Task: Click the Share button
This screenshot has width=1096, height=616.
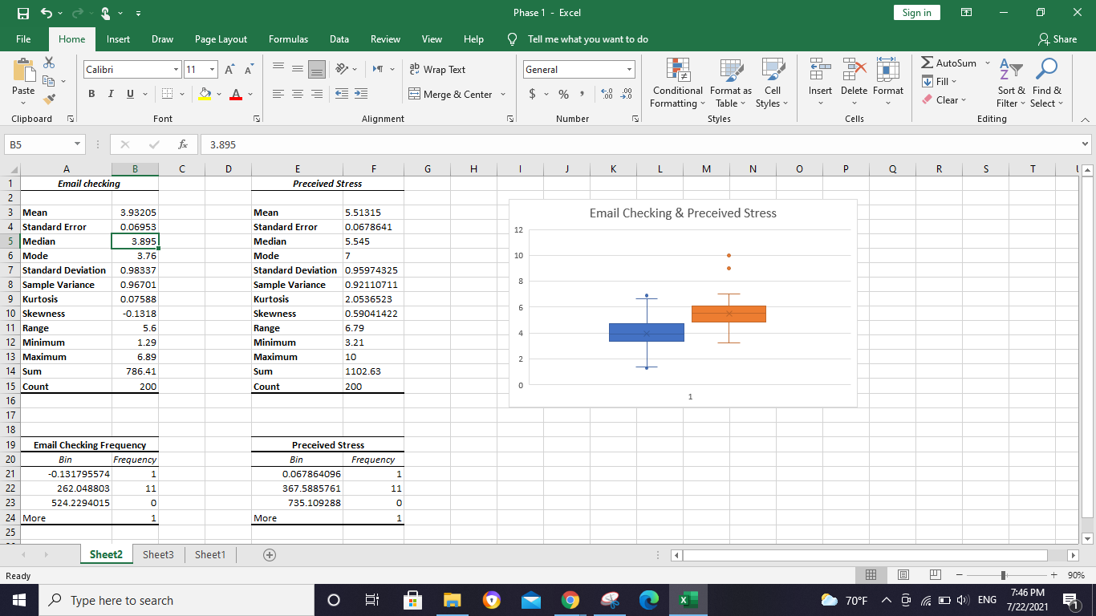Action: [1057, 39]
